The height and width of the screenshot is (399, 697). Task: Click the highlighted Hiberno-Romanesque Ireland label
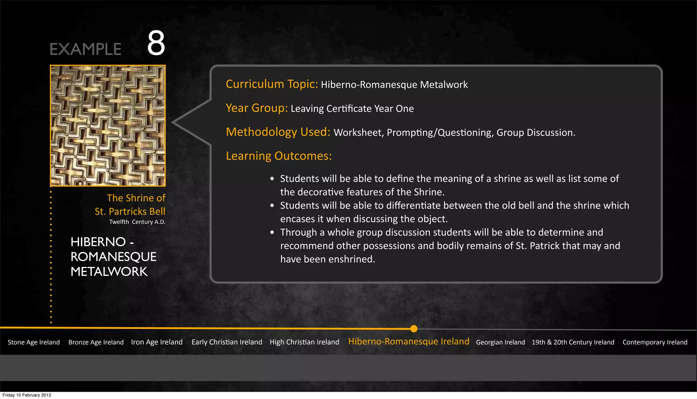(x=408, y=342)
